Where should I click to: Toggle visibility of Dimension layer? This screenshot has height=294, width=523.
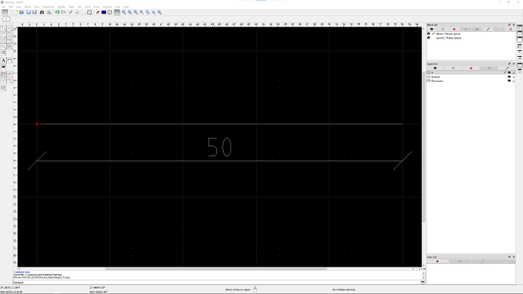click(509, 81)
